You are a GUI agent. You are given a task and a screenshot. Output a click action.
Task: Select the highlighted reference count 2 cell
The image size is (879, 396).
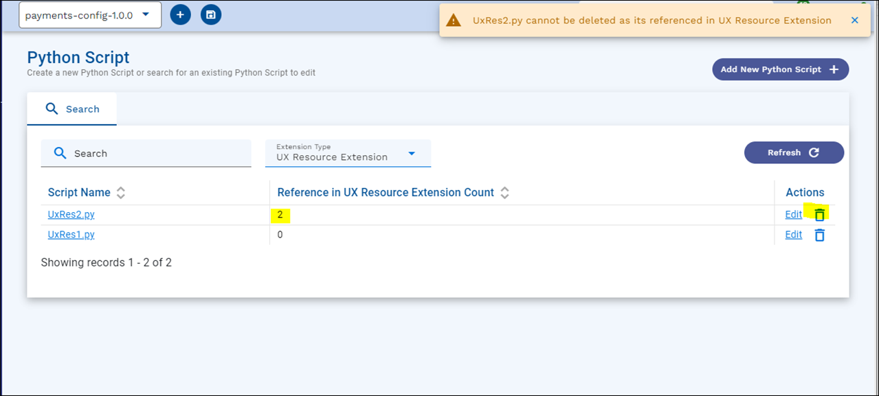click(x=280, y=216)
